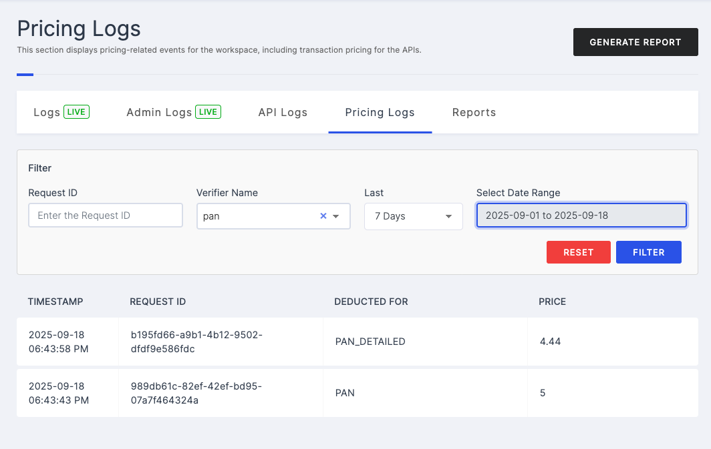Screen dimensions: 711x449
Task: Open the Last 7 Days dropdown
Action: [413, 216]
